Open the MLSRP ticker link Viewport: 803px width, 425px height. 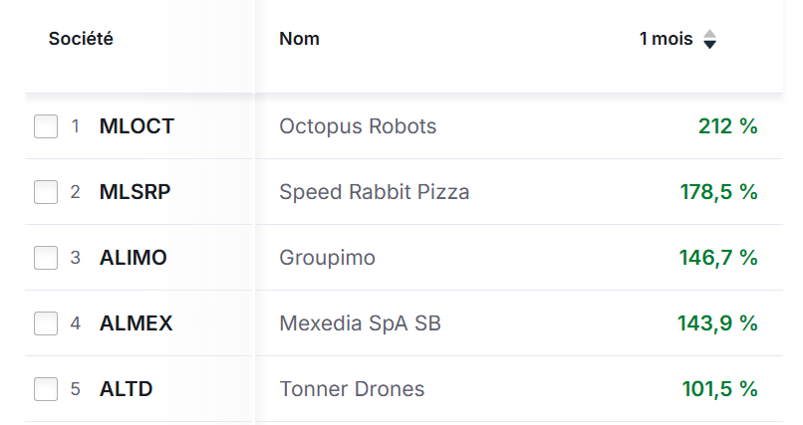(x=134, y=192)
